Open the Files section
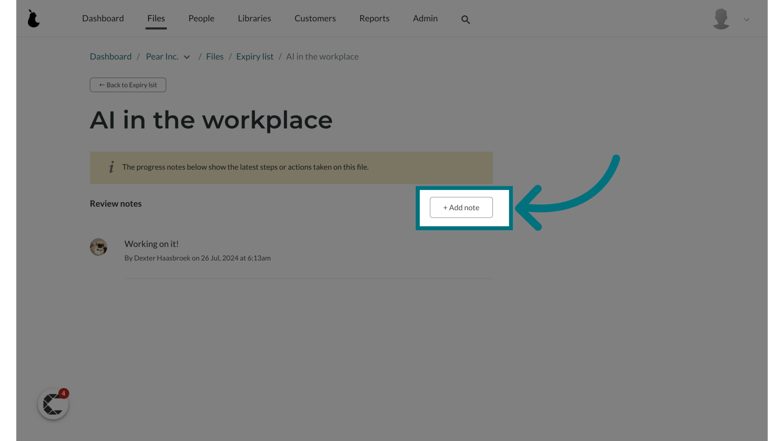Viewport: 784px width, 441px height. click(x=156, y=18)
